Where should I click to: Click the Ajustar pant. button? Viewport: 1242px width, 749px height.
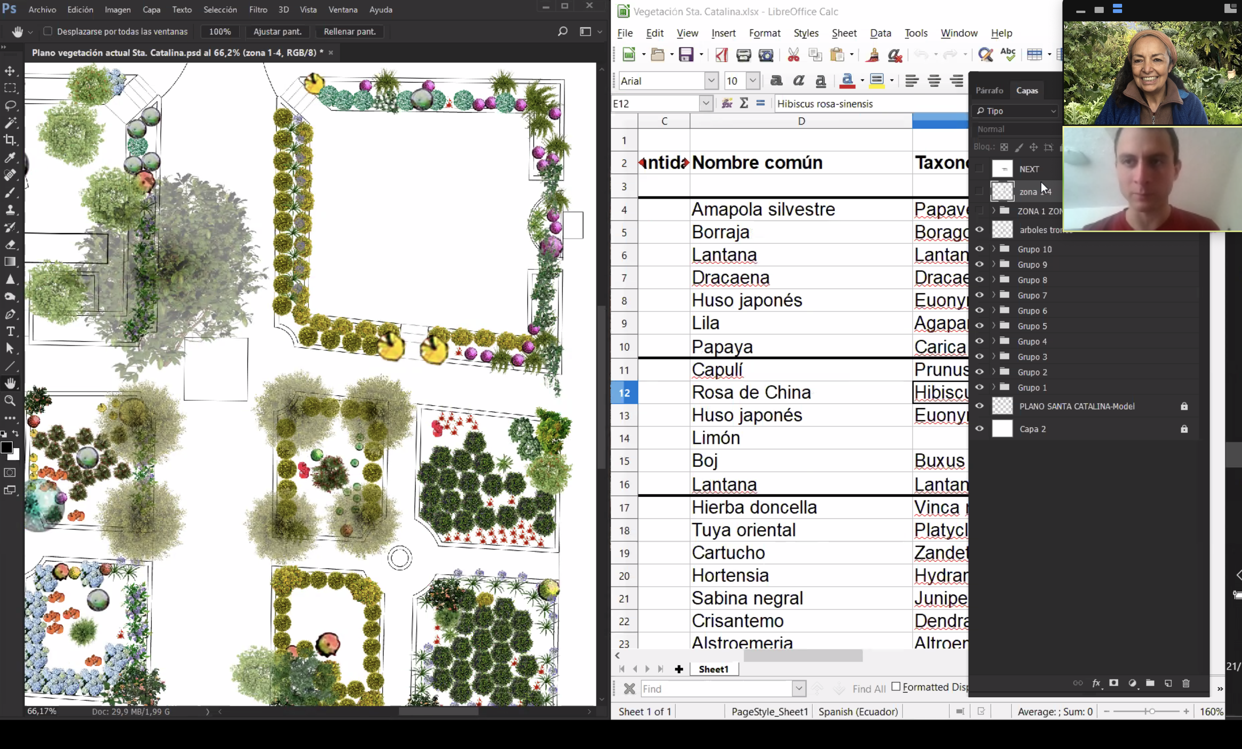point(277,31)
